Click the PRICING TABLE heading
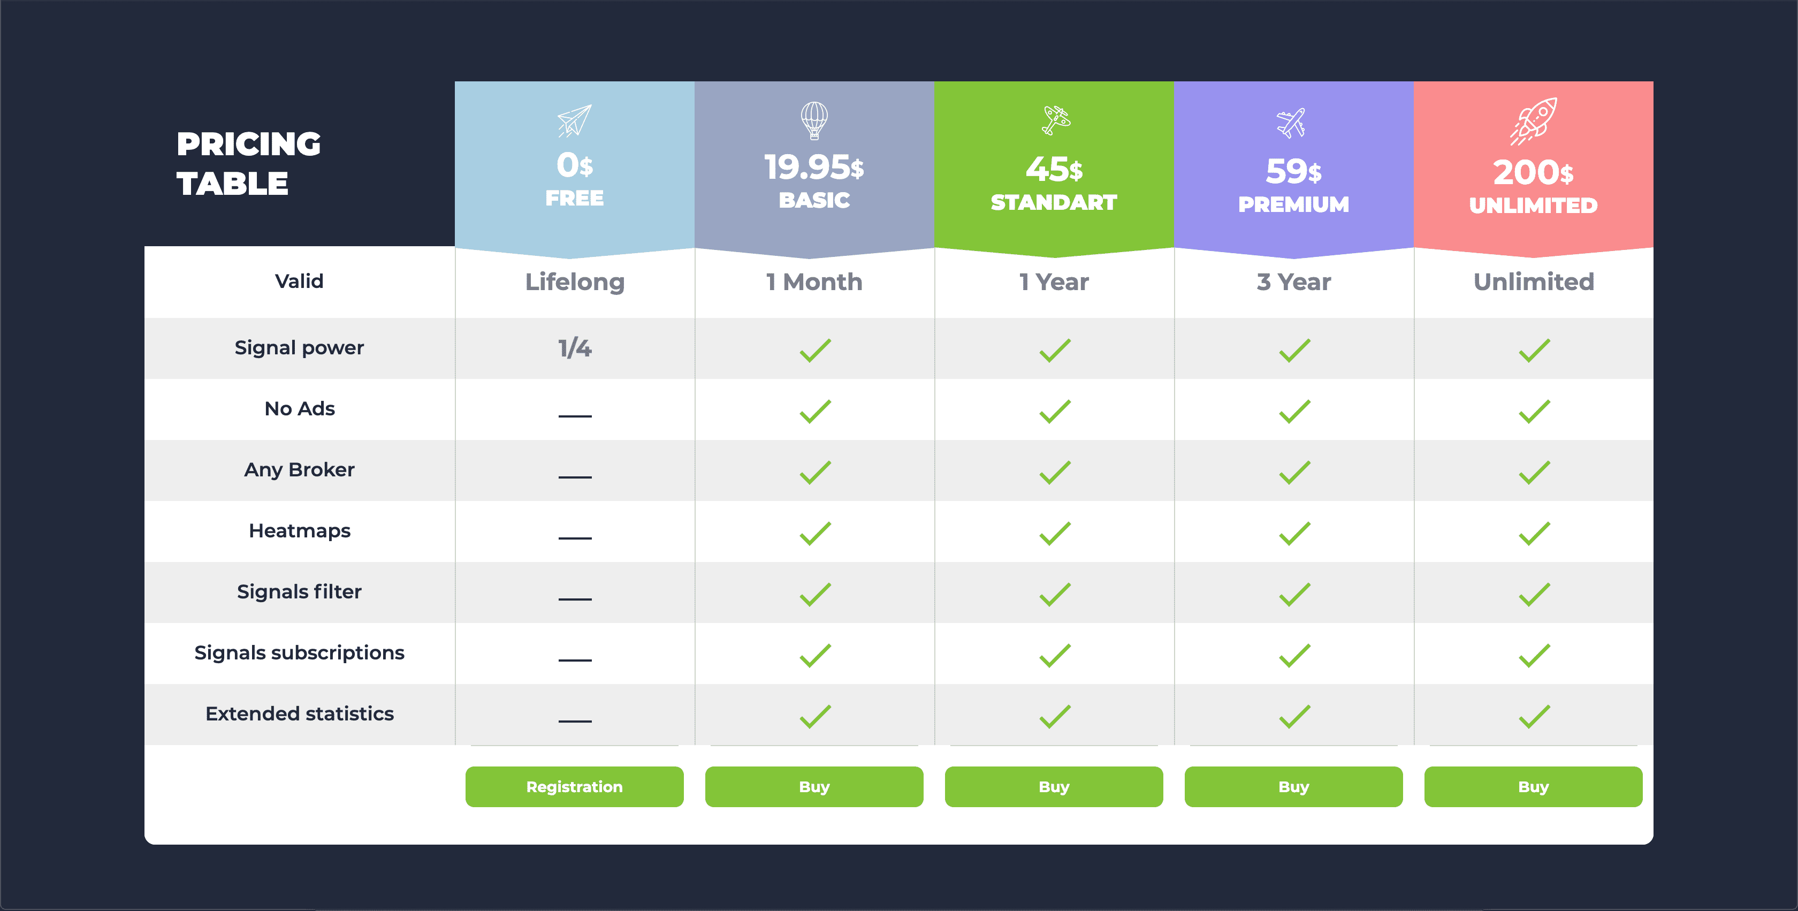This screenshot has height=911, width=1798. click(248, 163)
